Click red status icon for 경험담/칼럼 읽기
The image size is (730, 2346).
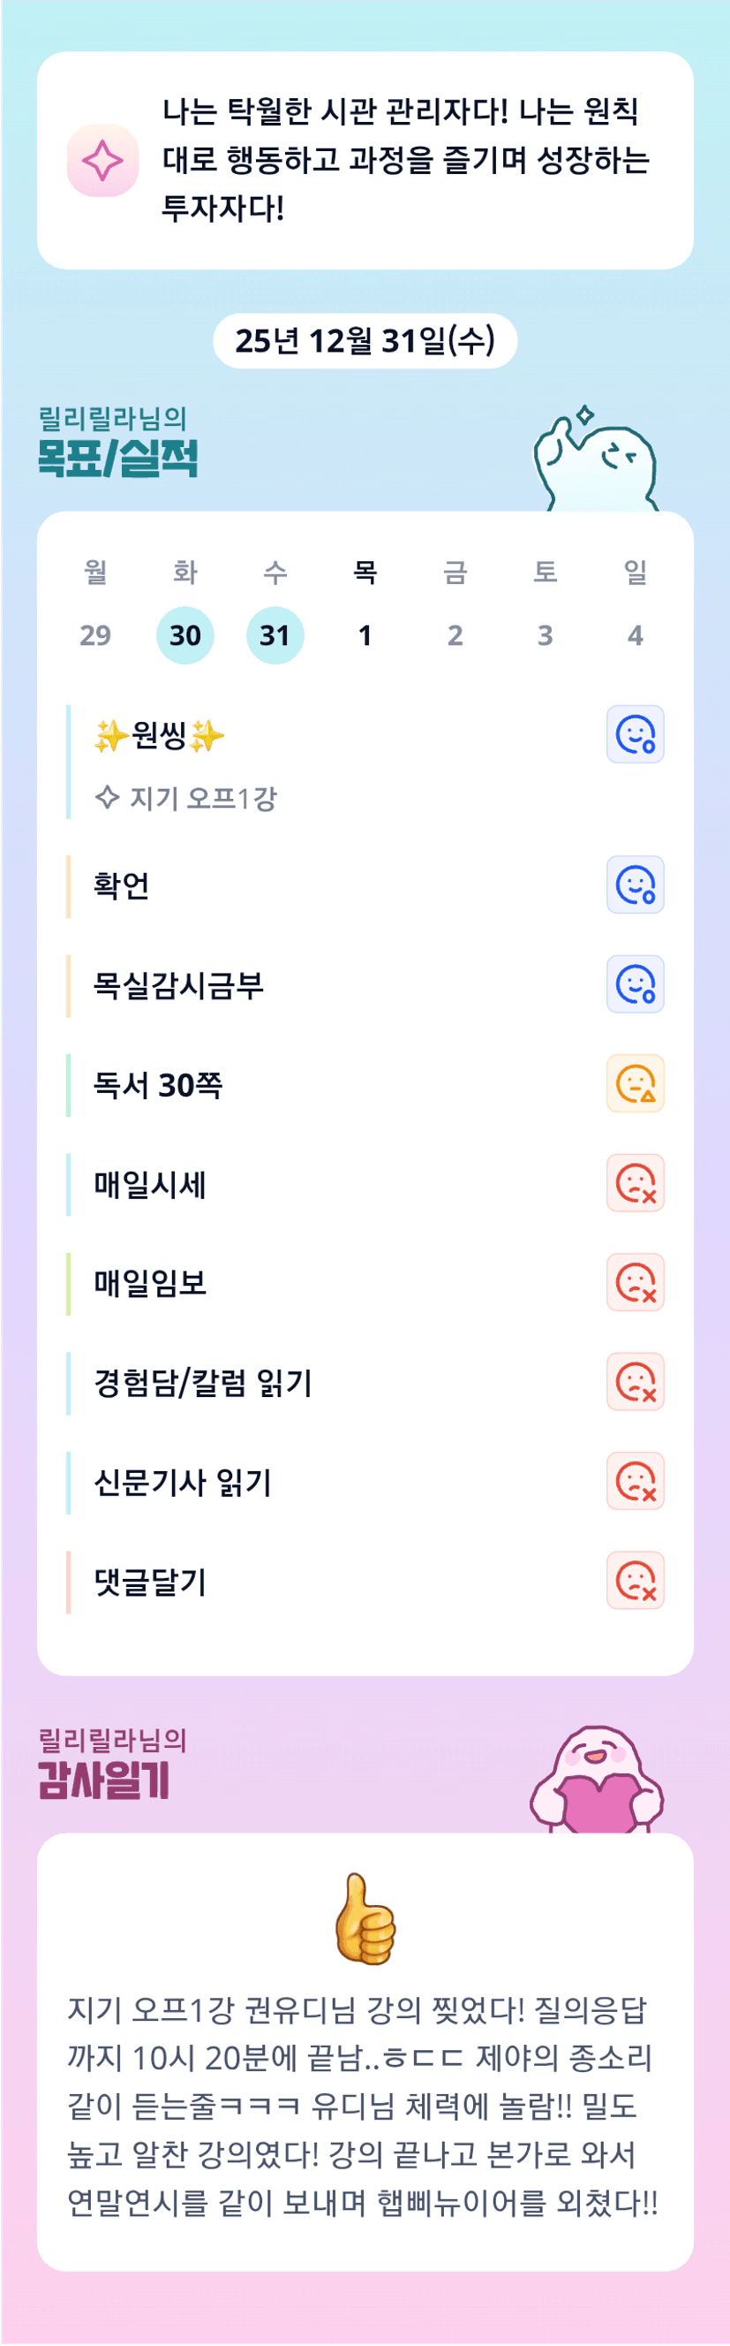(x=635, y=1382)
